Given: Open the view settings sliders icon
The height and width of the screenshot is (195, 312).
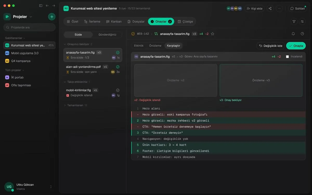Looking at the screenshot, I should tap(302, 22).
